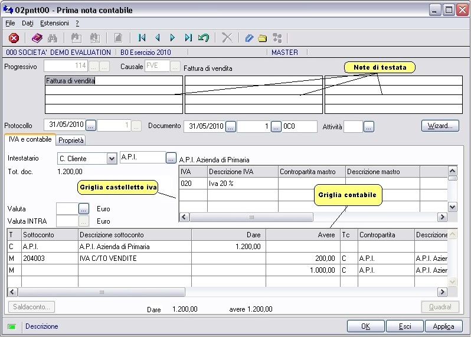
Task: Click IVA grid scroll up arrow
Action: click(x=452, y=171)
